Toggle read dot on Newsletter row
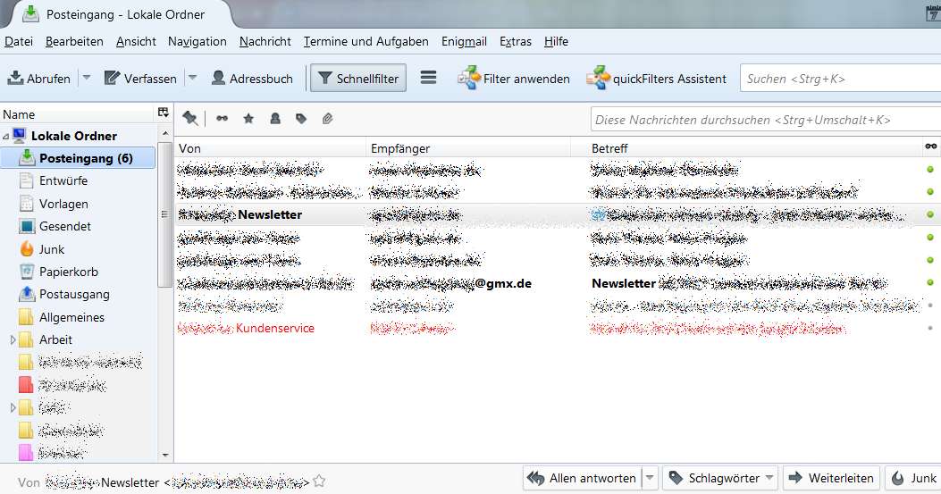Image resolution: width=941 pixels, height=494 pixels. click(930, 214)
